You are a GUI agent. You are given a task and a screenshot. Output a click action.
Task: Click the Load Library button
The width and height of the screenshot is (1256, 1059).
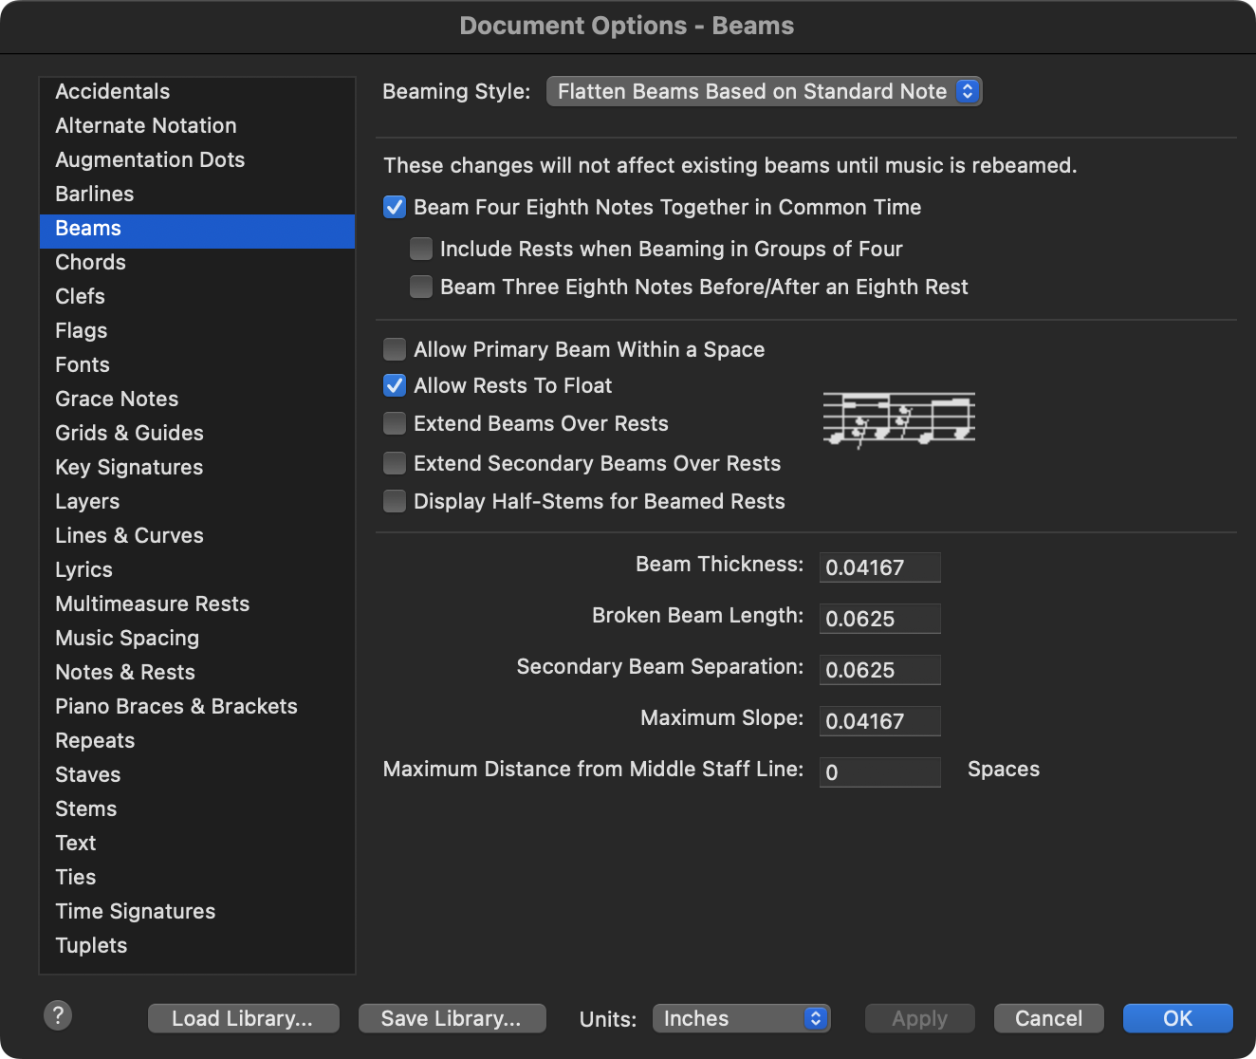pyautogui.click(x=243, y=1019)
